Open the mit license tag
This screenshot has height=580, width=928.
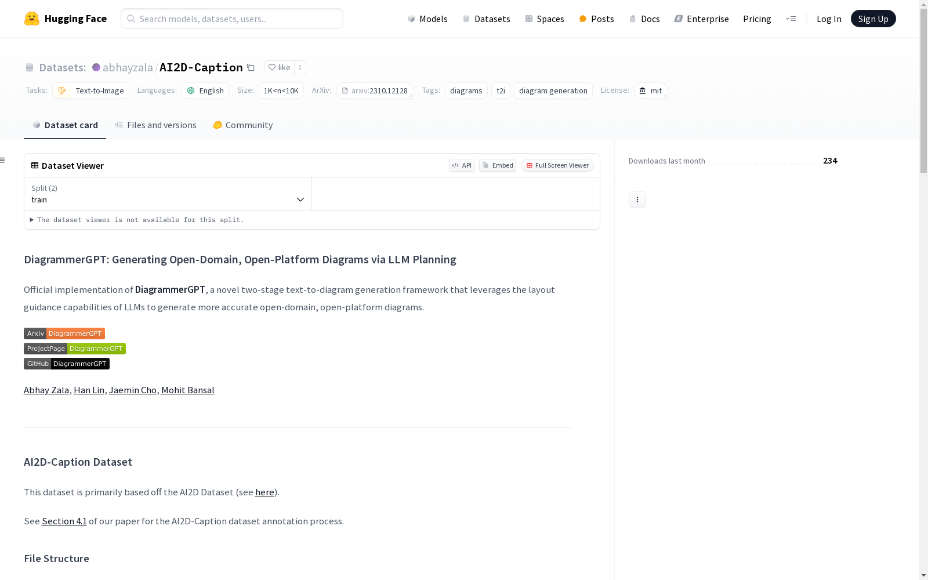[x=651, y=90]
